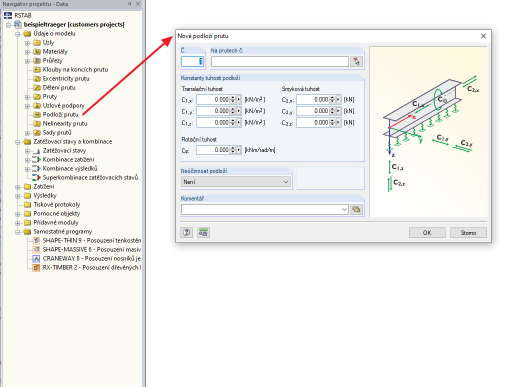Expand the Uzly tree node
The image size is (516, 387).
27,43
